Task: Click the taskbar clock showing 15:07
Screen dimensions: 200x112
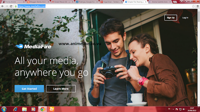Action: pyautogui.click(x=192, y=109)
